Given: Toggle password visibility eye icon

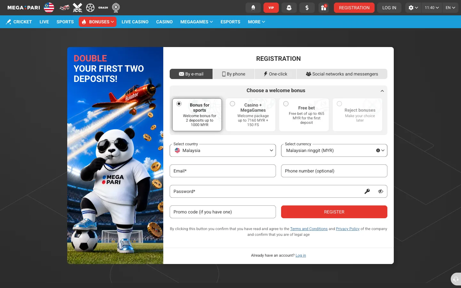Looking at the screenshot, I should point(381,191).
